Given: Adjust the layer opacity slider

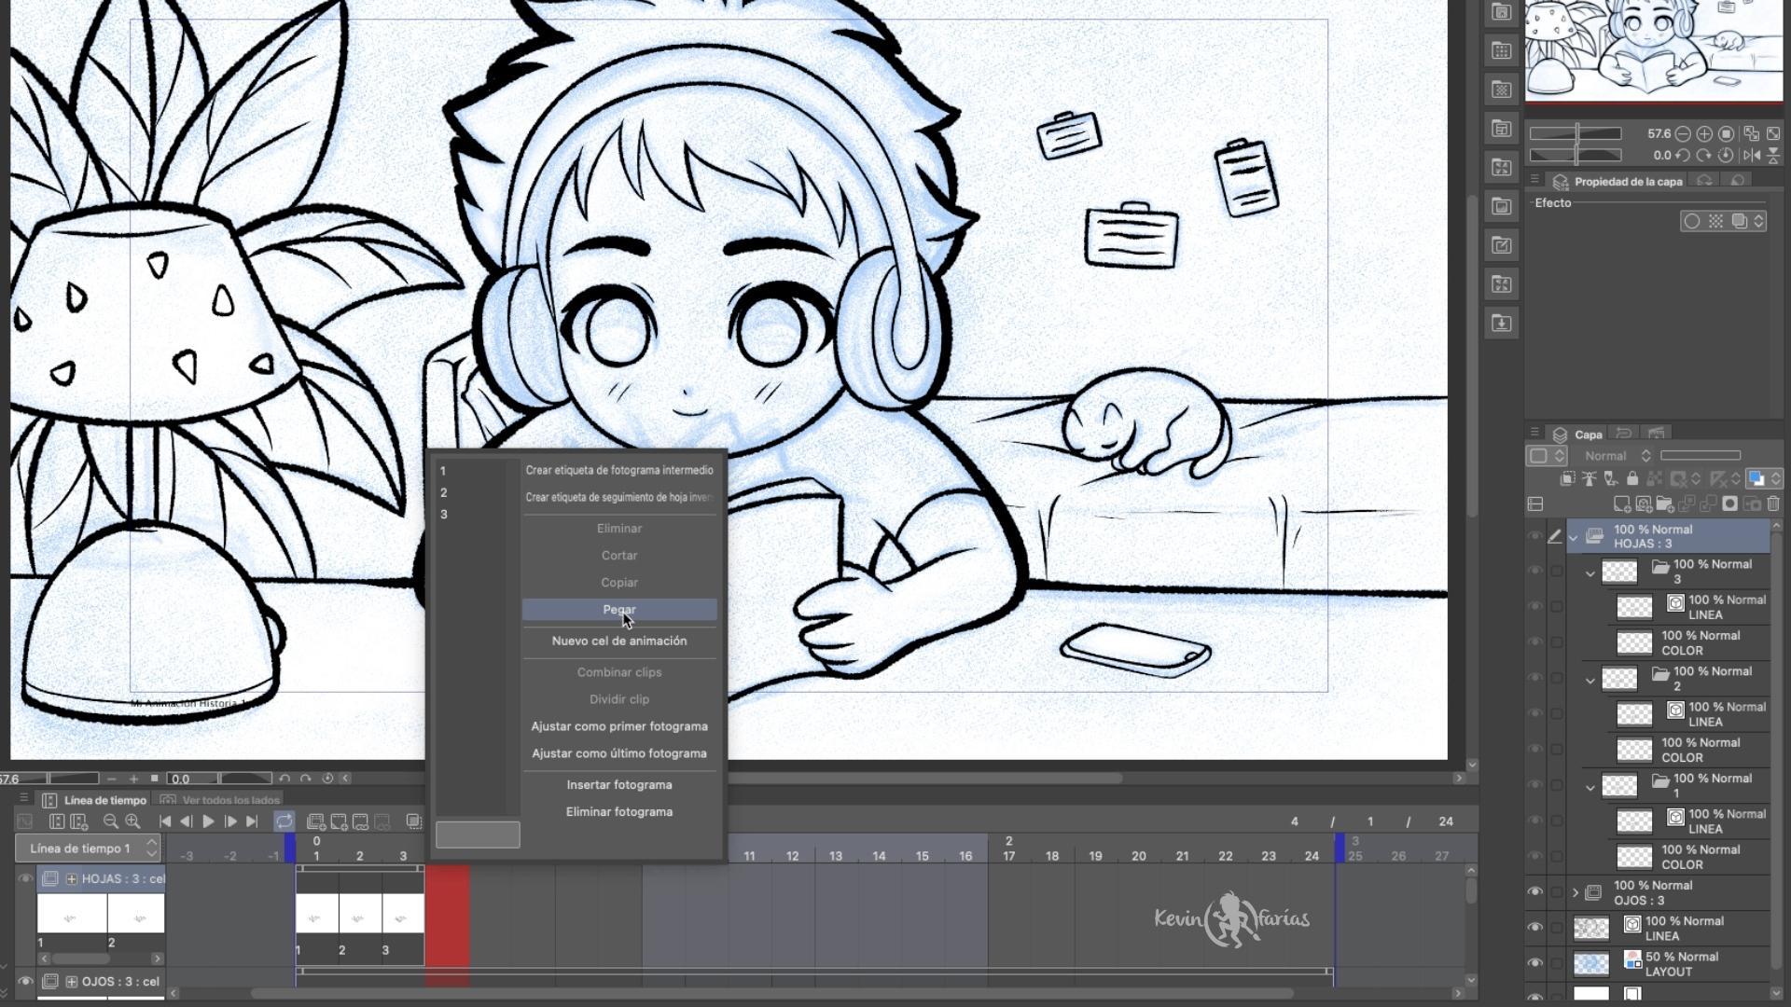Looking at the screenshot, I should point(1701,456).
